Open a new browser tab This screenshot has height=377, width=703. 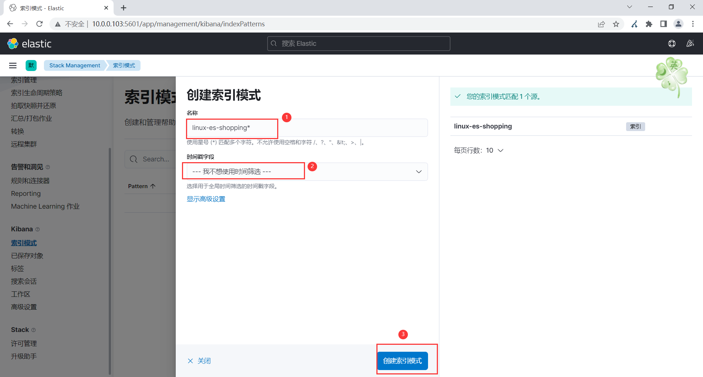click(124, 8)
